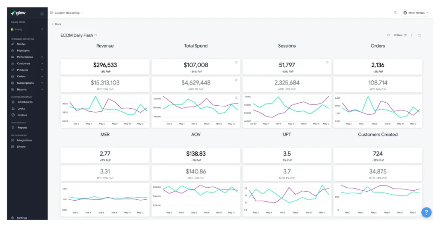Click the UPT 3.5 value
Screen dimensions: 442x227
click(287, 154)
